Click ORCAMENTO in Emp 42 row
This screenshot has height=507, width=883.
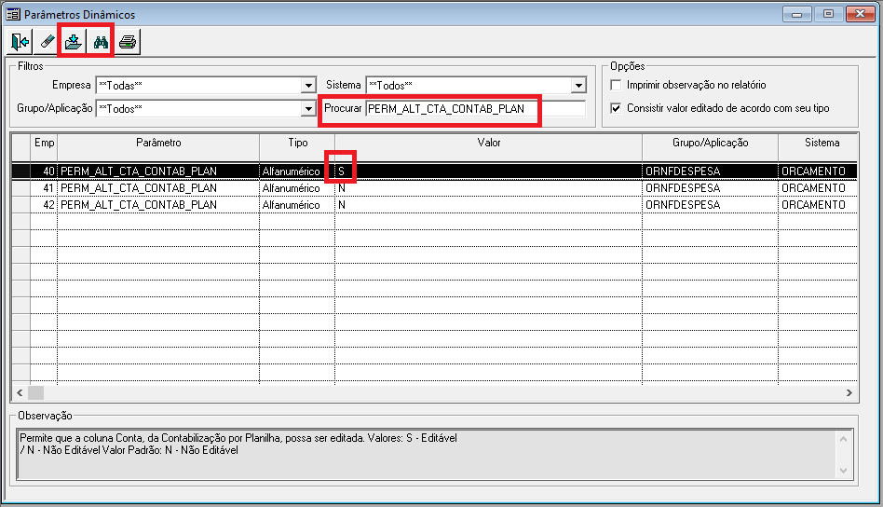point(818,205)
